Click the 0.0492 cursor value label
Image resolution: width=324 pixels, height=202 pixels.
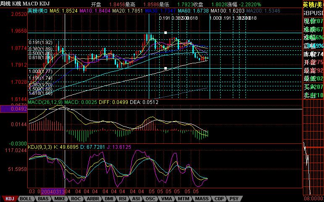13,109
